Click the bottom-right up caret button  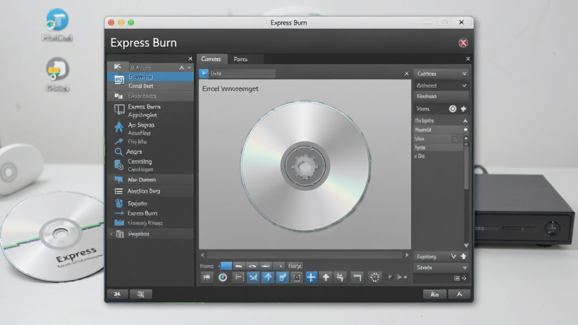click(x=459, y=294)
